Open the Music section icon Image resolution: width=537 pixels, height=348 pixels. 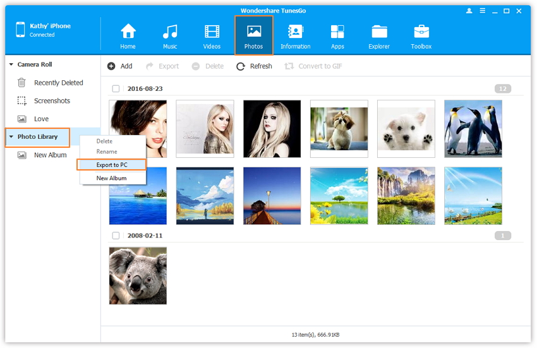(x=170, y=32)
